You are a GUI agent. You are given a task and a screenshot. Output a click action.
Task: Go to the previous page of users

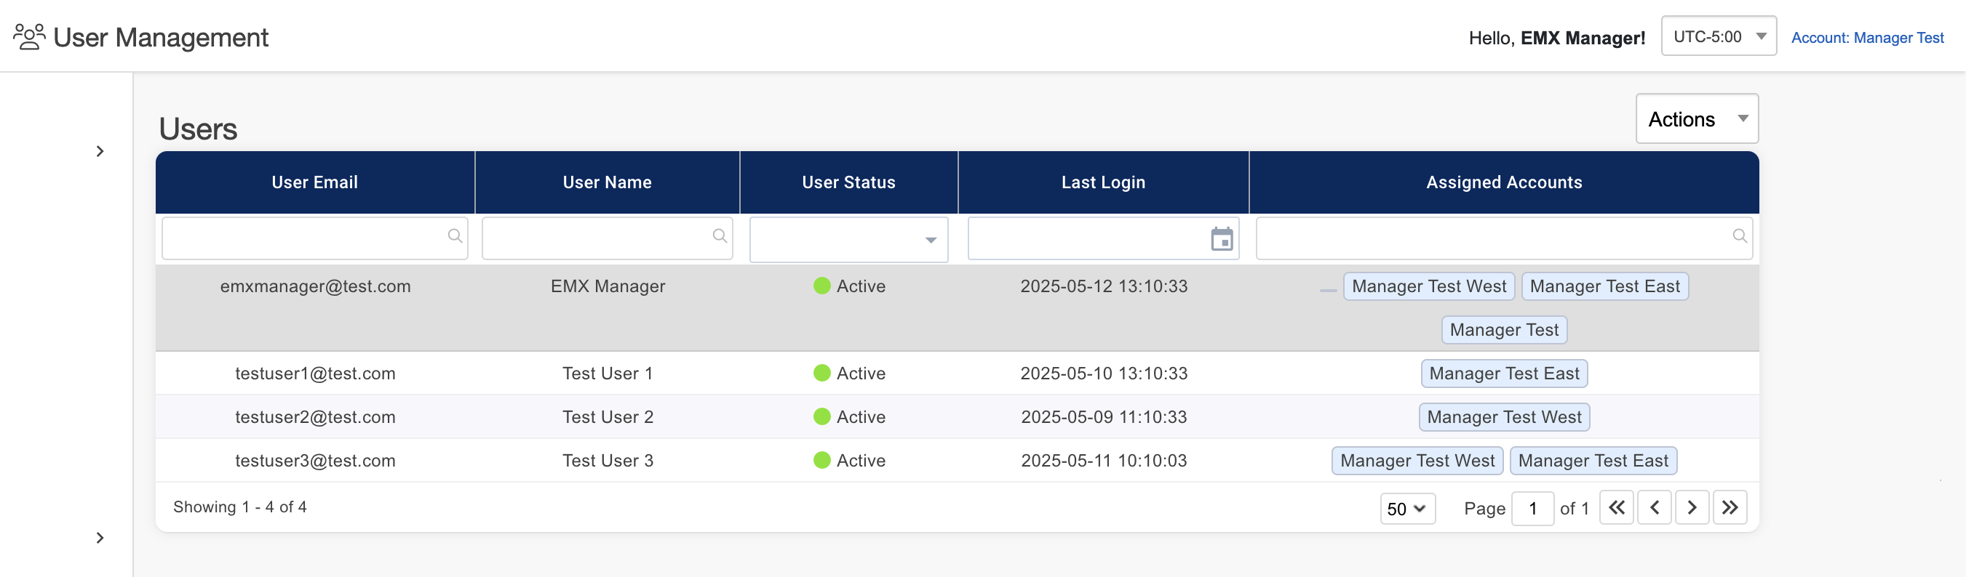(1654, 508)
